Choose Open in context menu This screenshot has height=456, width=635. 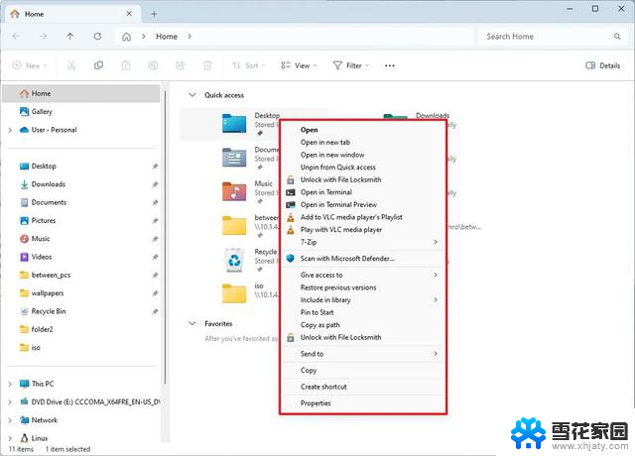363,130
